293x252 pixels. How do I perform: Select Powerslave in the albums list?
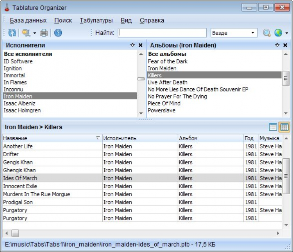(x=161, y=110)
